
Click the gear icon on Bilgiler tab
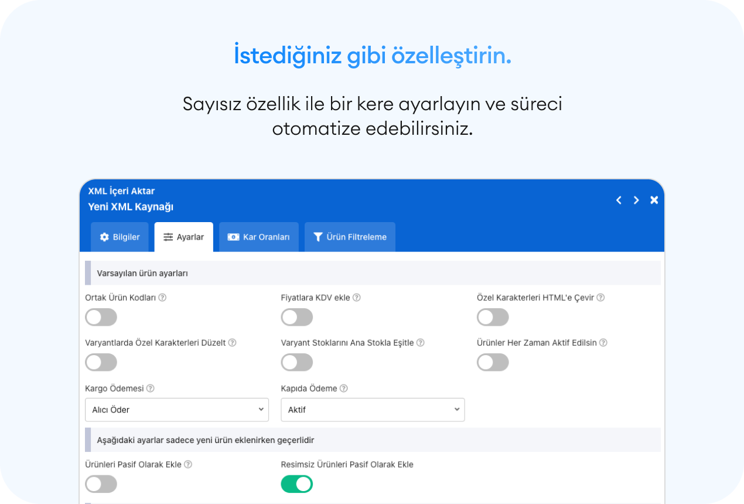[x=104, y=237]
